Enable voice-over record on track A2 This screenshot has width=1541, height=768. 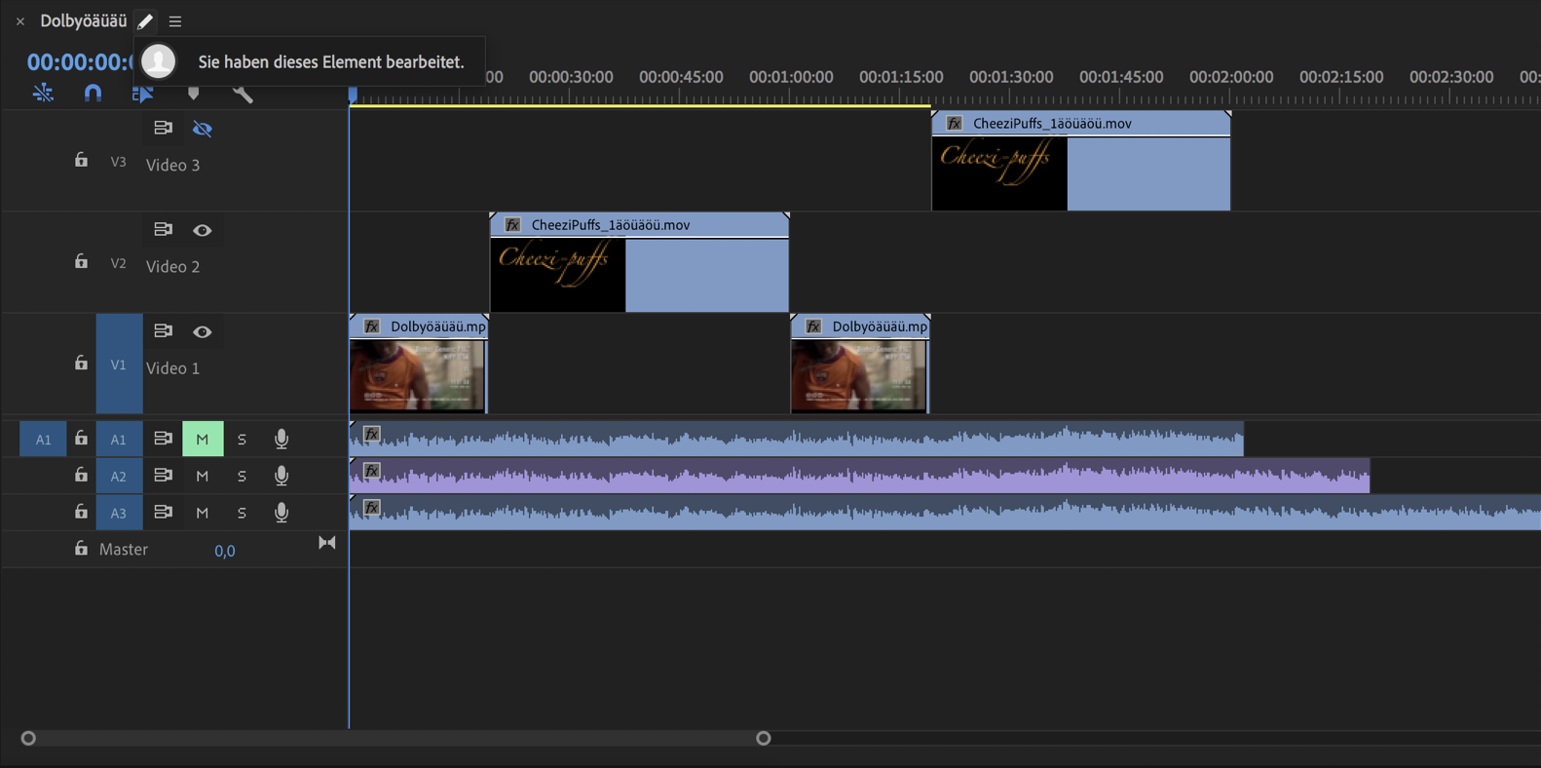click(x=282, y=476)
